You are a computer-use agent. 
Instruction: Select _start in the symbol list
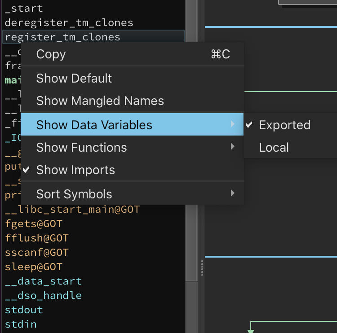24,9
